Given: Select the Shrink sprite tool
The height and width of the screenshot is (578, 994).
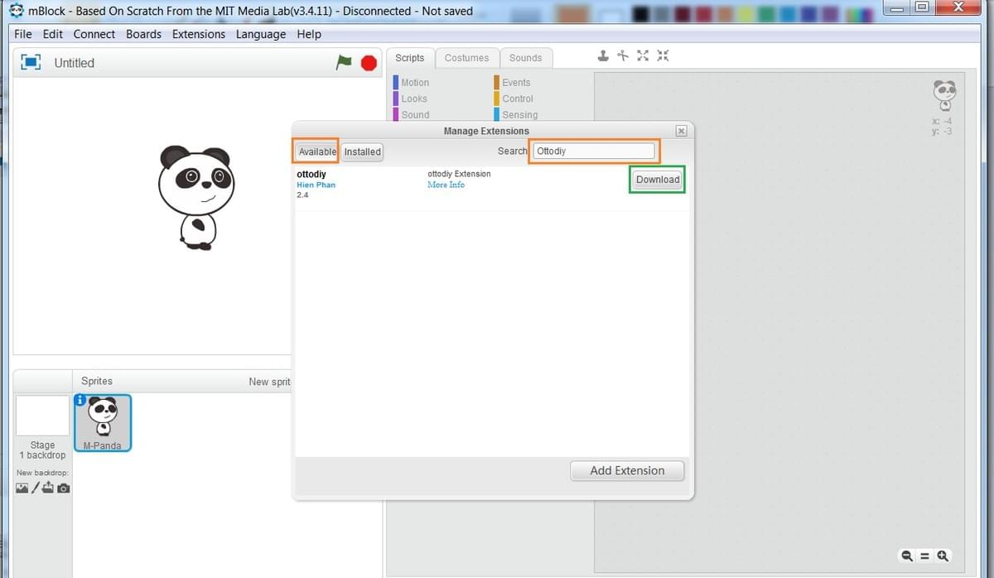Looking at the screenshot, I should (x=663, y=56).
